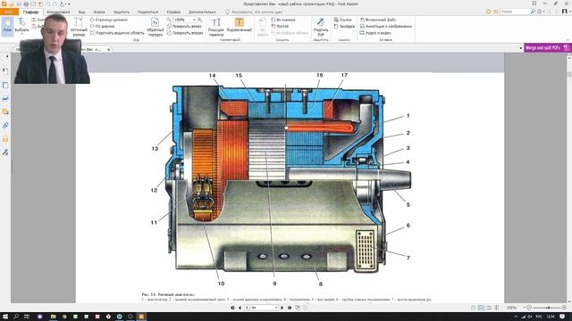The image size is (572, 321).
Task: Open the orange File (Файл) menu
Action: coord(9,12)
